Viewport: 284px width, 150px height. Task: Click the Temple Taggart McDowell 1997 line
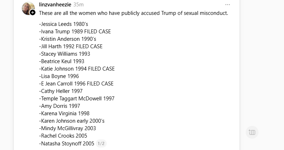(77, 99)
